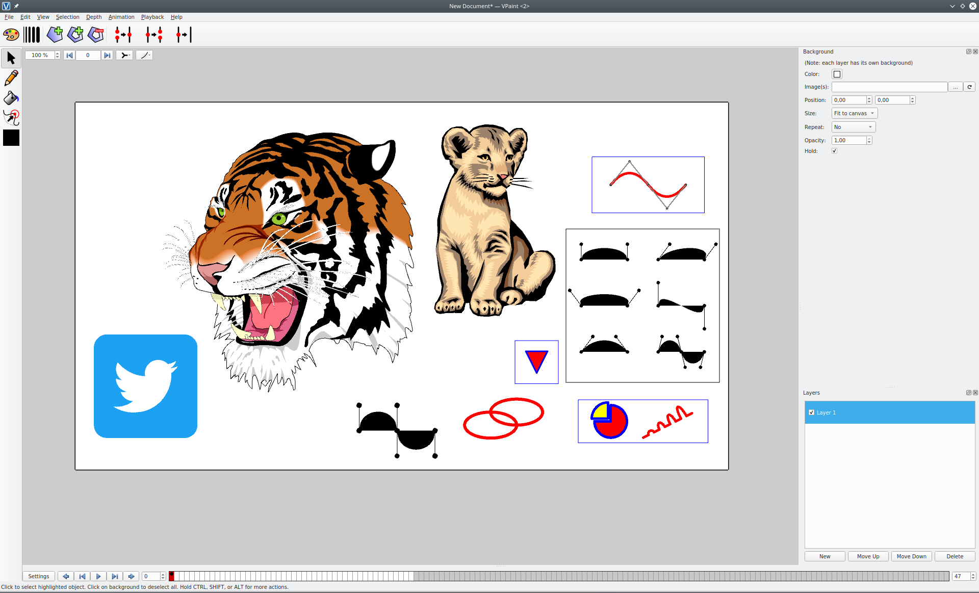Close the Layers panel
This screenshot has height=593, width=979.
coord(975,393)
